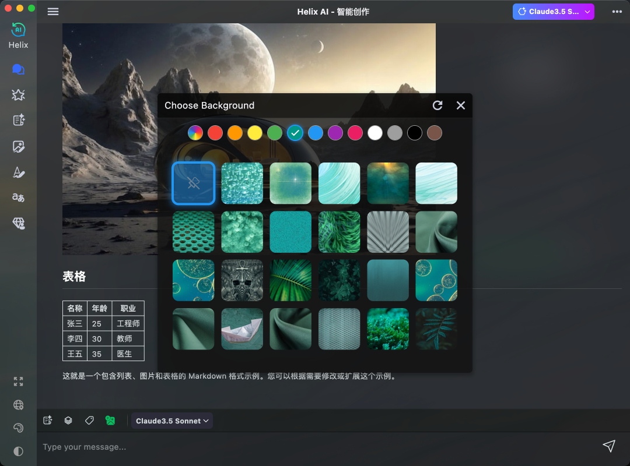Toggle dark/light mode with half-circle icon

point(18,451)
